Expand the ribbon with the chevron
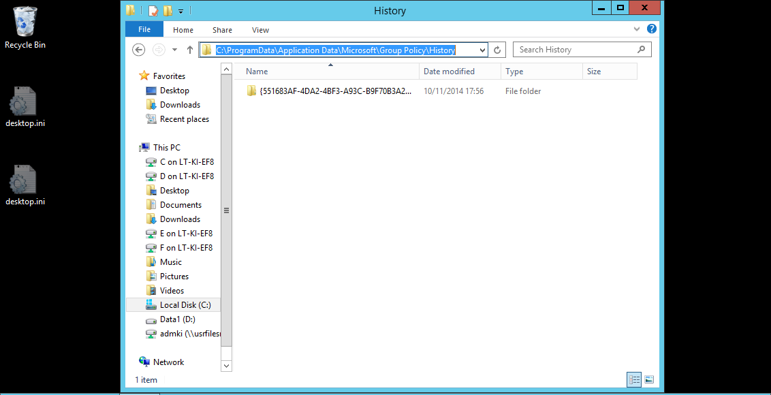The image size is (771, 395). coord(637,29)
